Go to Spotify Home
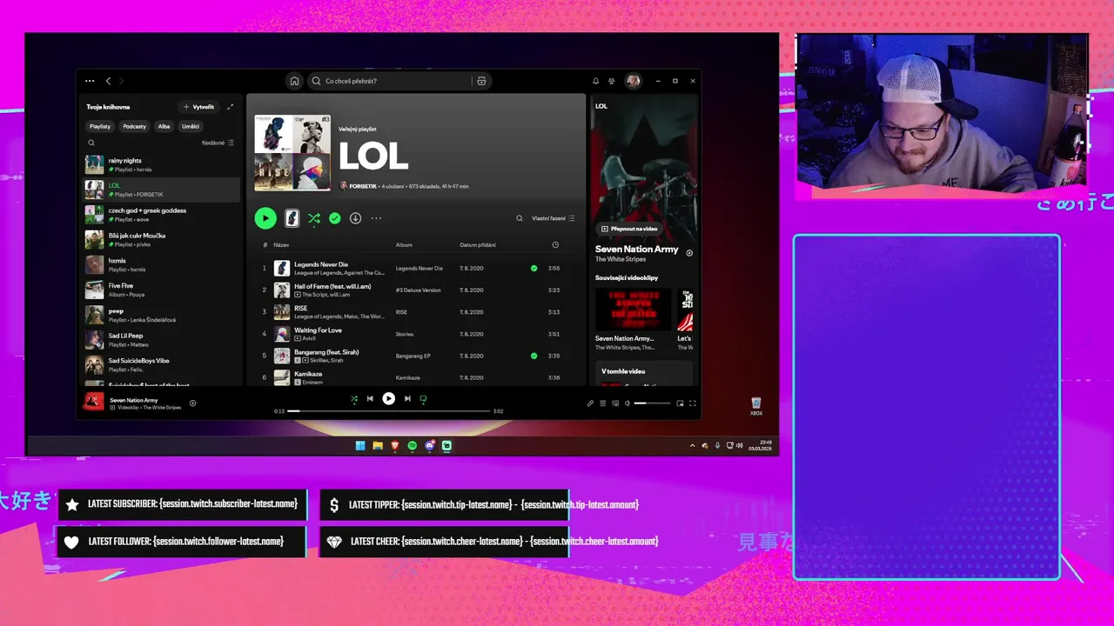Viewport: 1114px width, 626px height. [x=294, y=81]
